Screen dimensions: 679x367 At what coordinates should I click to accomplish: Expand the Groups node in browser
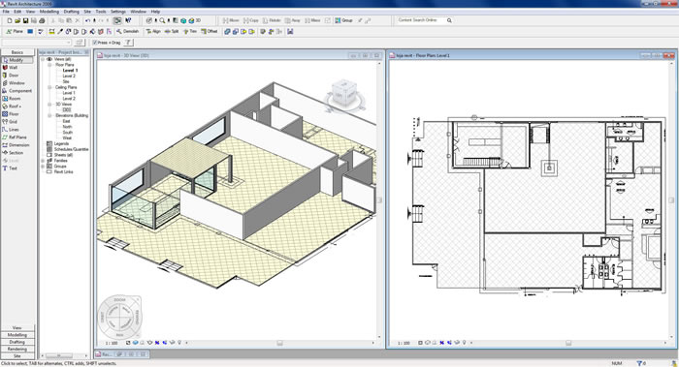click(43, 166)
